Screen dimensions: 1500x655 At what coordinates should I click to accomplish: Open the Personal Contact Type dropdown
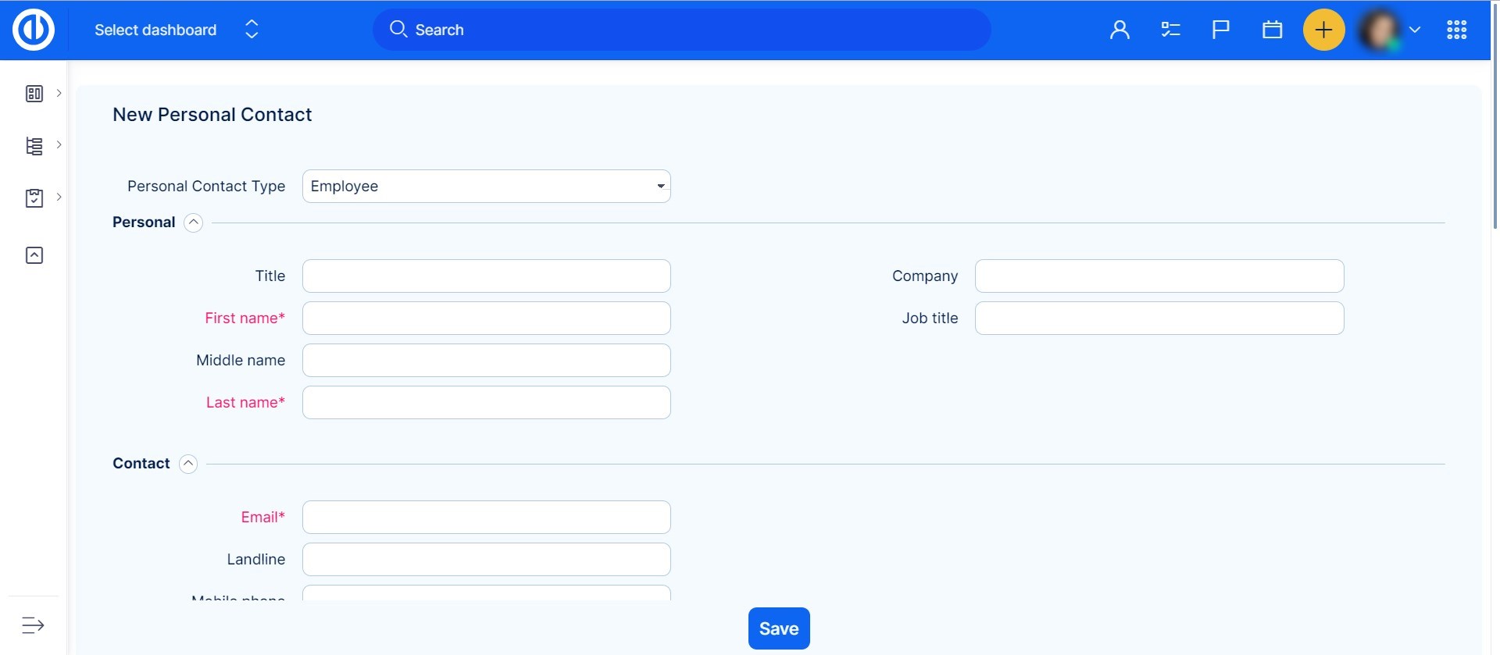[486, 187]
